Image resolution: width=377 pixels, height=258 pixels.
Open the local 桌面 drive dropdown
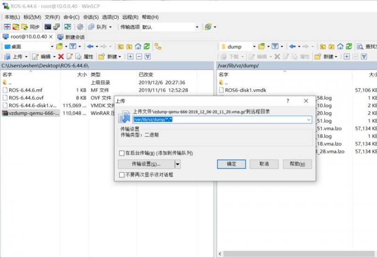point(52,47)
